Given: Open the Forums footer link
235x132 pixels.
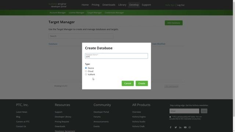Looking at the screenshot, I should 97,117.
